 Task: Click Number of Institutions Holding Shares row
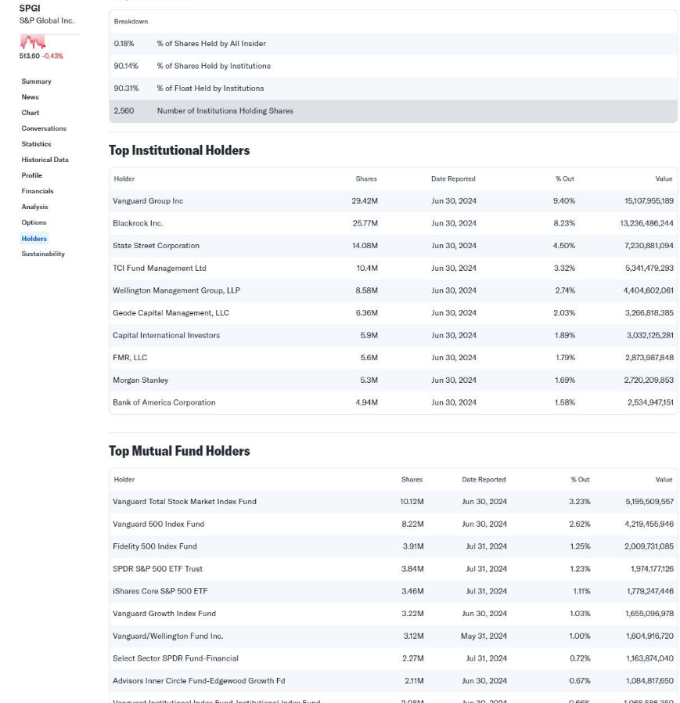tap(225, 111)
